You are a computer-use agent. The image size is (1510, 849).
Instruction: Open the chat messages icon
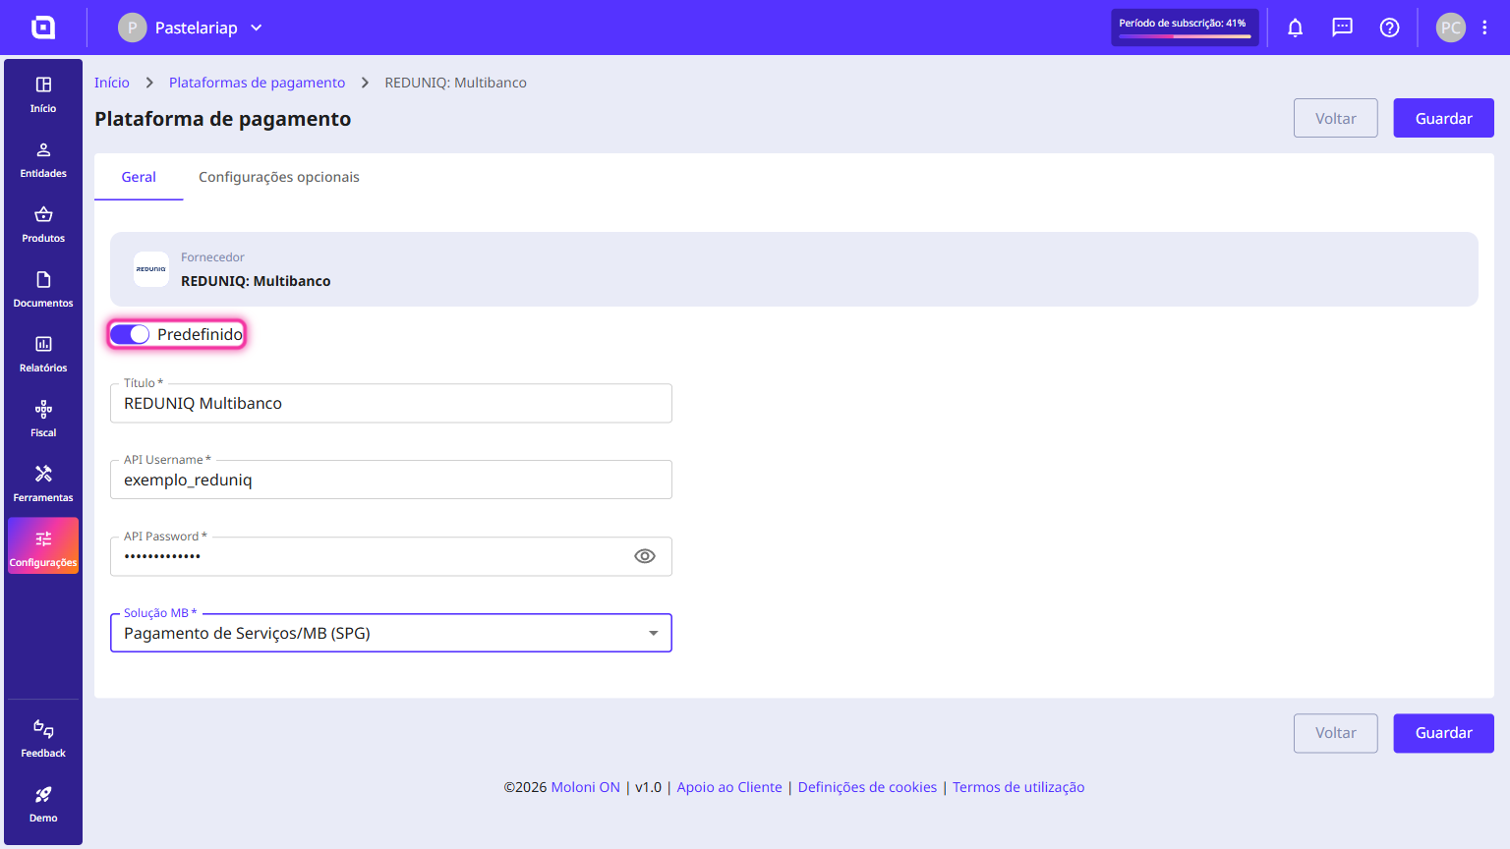coord(1343,28)
